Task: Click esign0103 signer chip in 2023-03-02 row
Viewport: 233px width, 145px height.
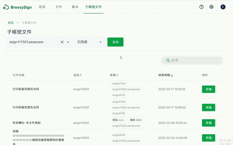Action: pyautogui.click(x=119, y=135)
